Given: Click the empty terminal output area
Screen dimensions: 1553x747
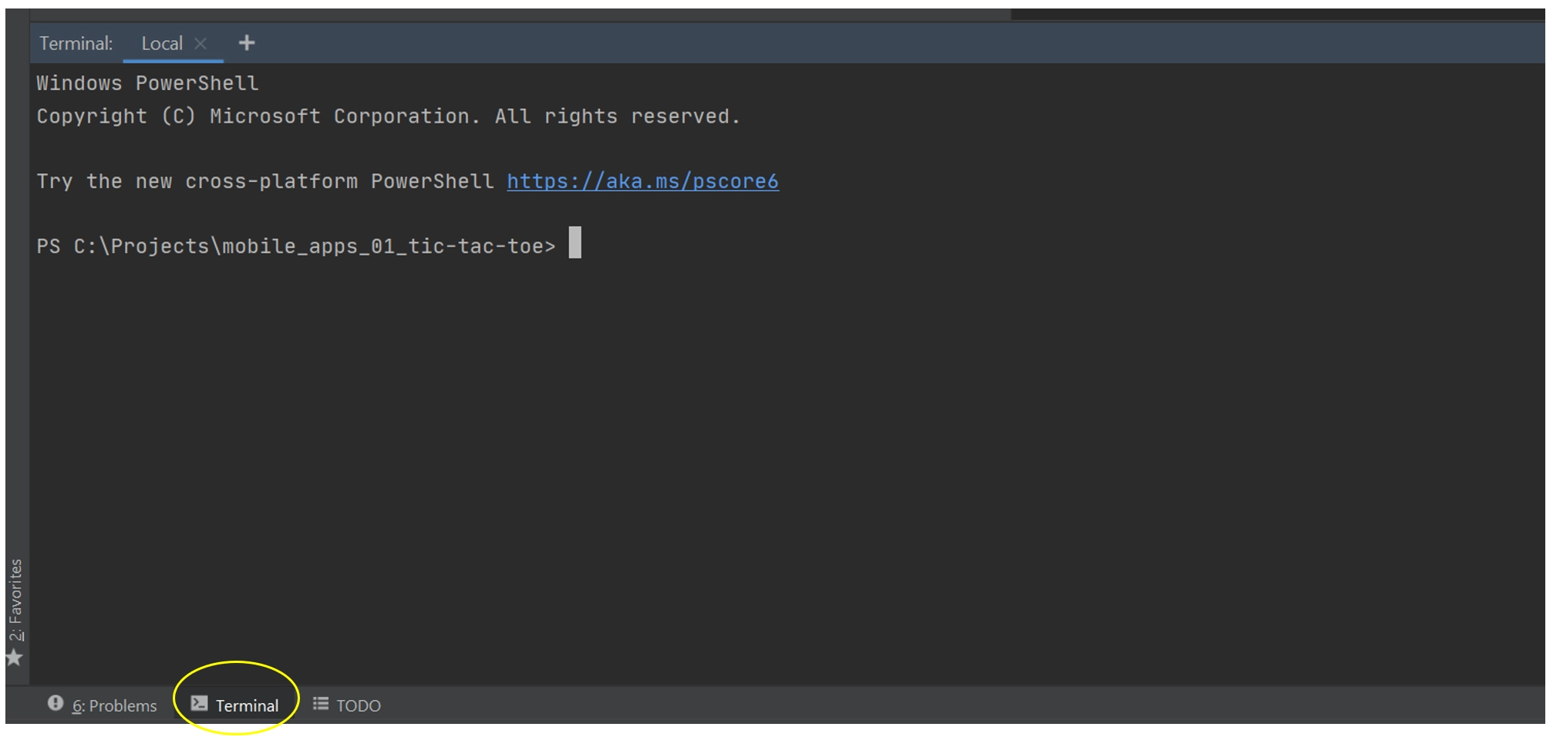Looking at the screenshot, I should [771, 463].
